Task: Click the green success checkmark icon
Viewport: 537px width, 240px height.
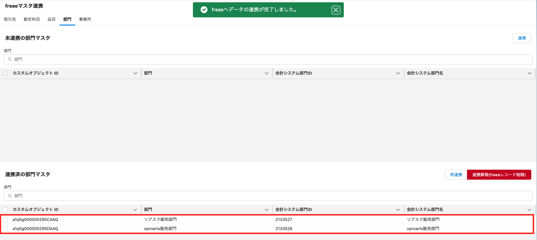Action: (x=204, y=10)
